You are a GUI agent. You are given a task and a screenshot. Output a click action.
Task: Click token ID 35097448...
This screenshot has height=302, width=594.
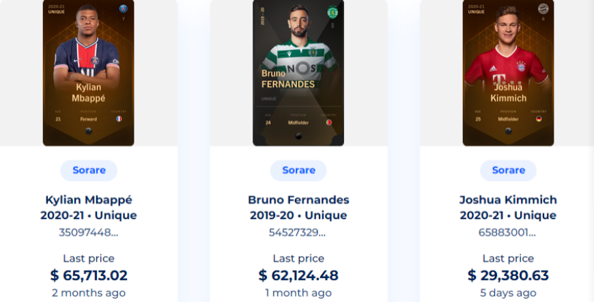click(89, 232)
